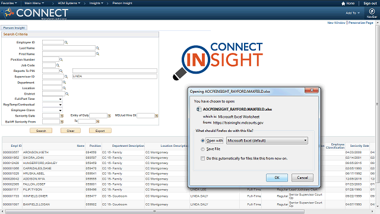
Task: Open the NavBar compass icon
Action: 372,11
